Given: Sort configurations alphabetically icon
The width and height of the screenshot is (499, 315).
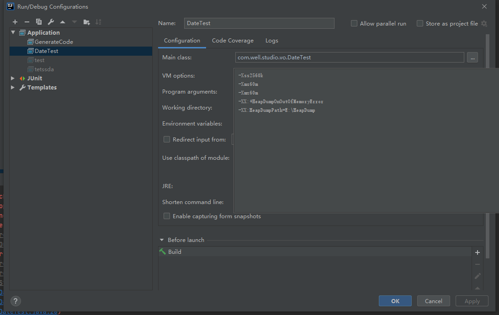Looking at the screenshot, I should pos(98,22).
